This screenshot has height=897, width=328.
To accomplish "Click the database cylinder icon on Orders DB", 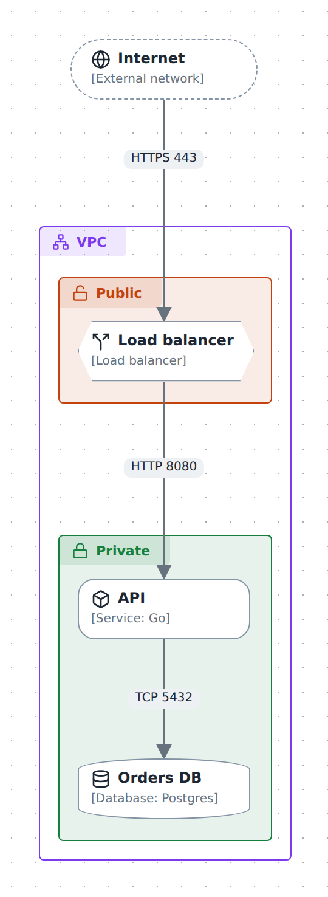I will point(101,778).
